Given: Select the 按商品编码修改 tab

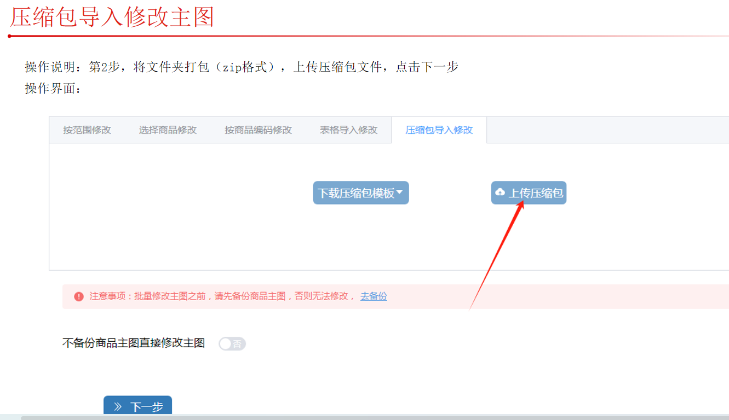Looking at the screenshot, I should [258, 130].
